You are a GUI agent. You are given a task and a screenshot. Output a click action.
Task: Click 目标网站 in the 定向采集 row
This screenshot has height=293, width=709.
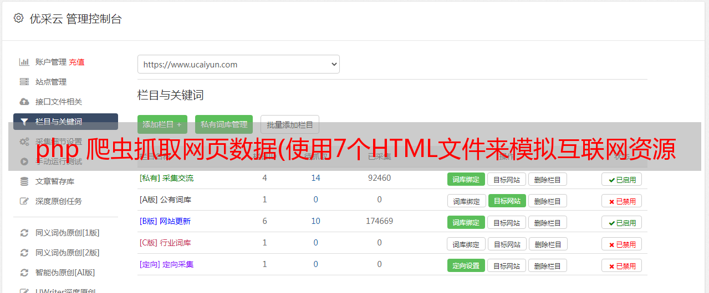(x=507, y=265)
